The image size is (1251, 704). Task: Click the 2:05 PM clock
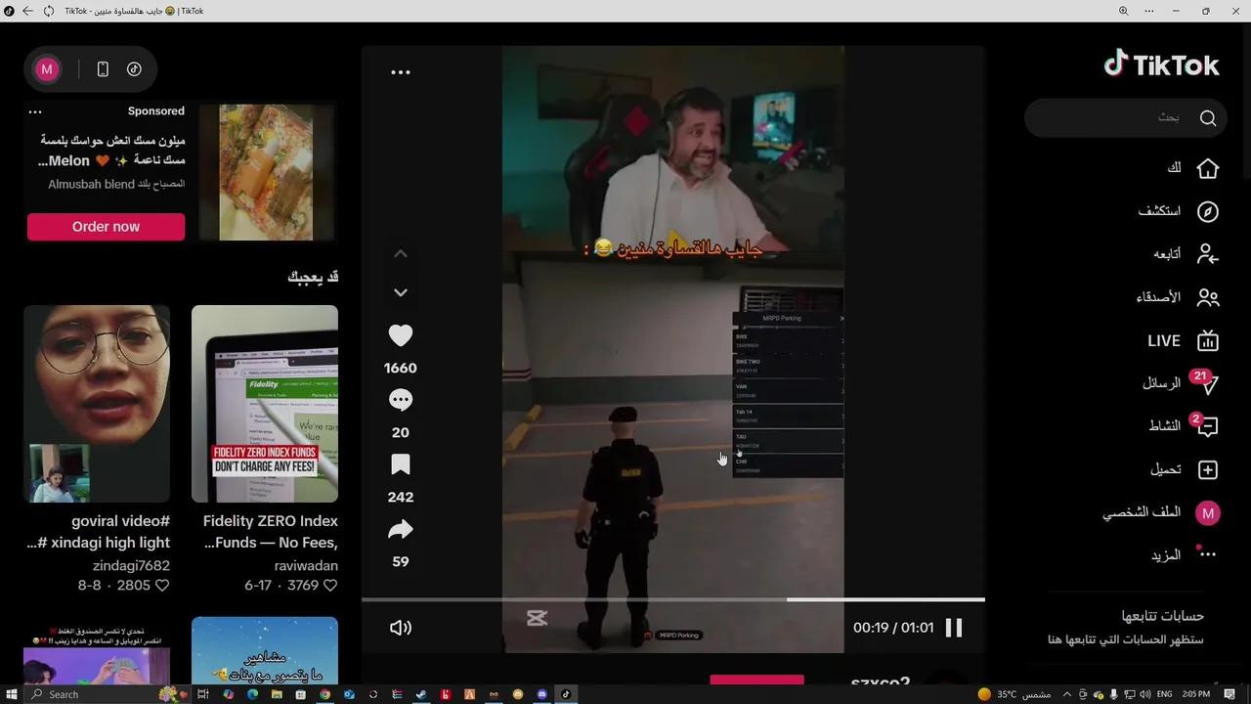click(x=1196, y=694)
